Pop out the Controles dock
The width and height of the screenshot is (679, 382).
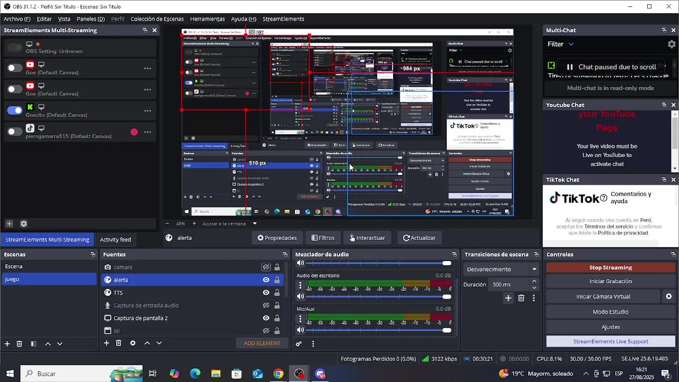pos(673,255)
